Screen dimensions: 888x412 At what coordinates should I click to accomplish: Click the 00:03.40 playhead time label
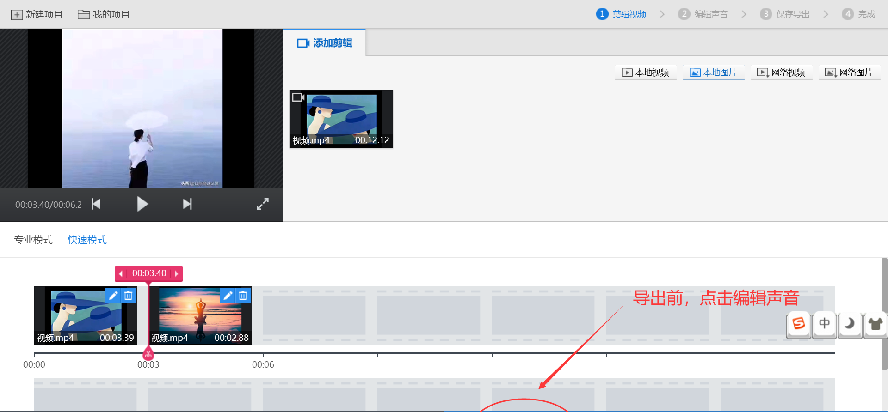149,273
